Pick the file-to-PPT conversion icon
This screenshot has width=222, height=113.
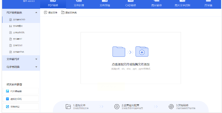[x=11, y=39]
